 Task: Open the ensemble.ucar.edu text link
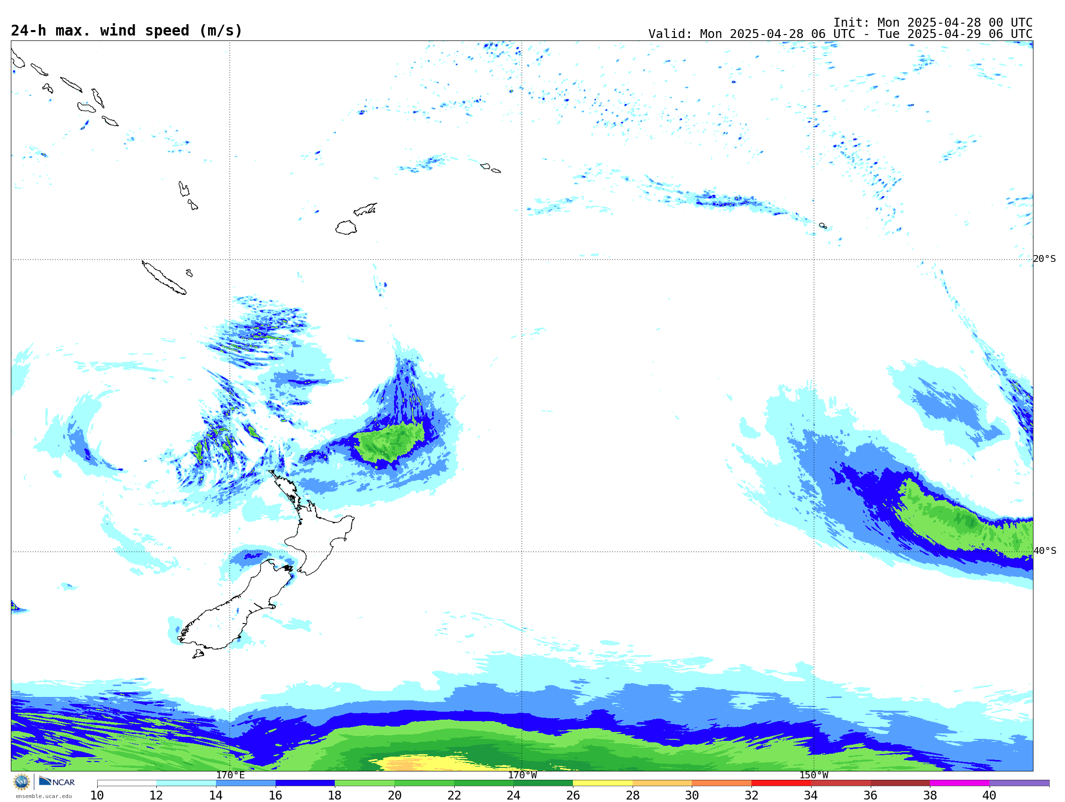tap(44, 796)
